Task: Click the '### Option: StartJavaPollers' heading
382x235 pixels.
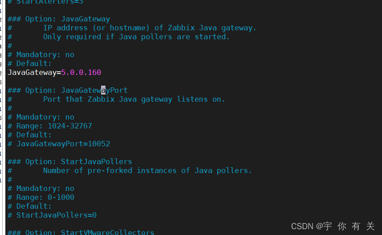Action: tap(69, 161)
